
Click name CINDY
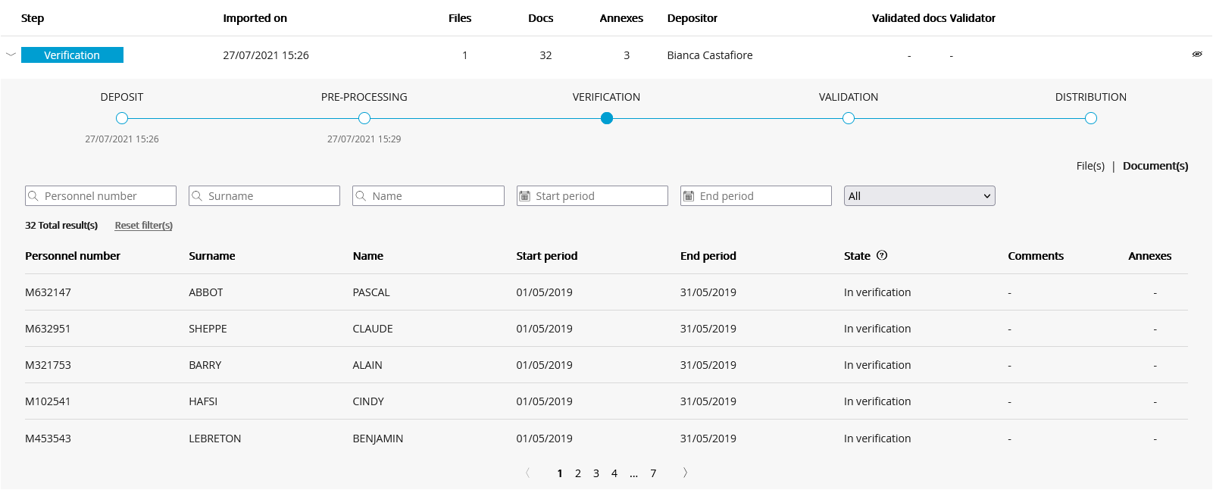point(368,401)
